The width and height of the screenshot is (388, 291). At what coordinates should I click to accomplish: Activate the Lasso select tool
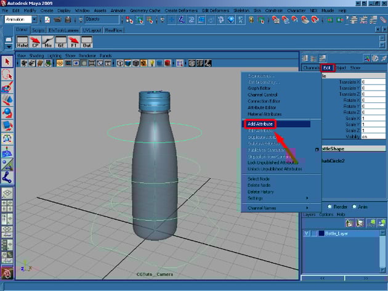click(7, 74)
